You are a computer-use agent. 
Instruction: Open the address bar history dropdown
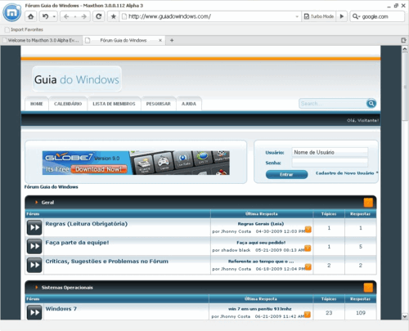tap(297, 16)
